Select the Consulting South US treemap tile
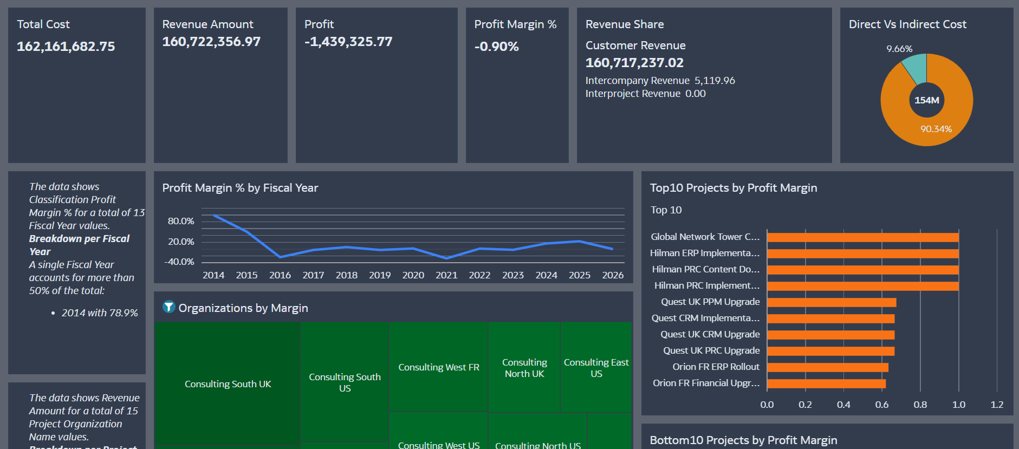1019x449 pixels. click(x=345, y=382)
